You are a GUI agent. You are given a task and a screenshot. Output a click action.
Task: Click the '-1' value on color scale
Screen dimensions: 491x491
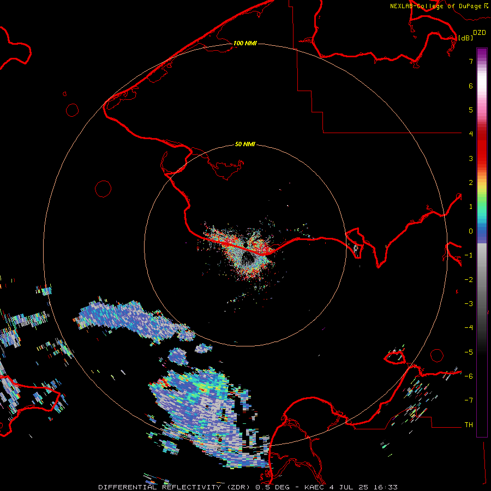[469, 255]
